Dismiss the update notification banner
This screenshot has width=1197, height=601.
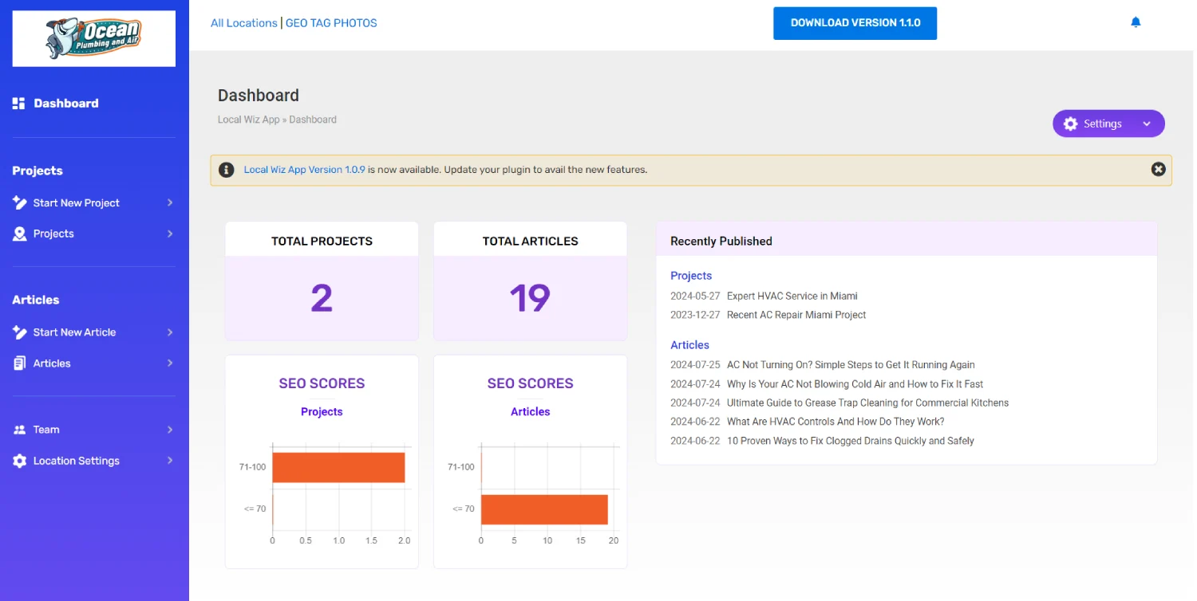coord(1158,169)
